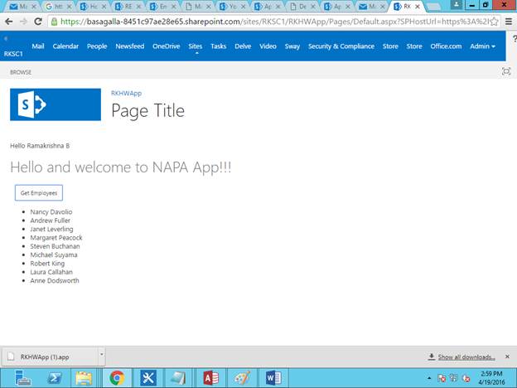Open Mail in the navigation bar

[38, 46]
